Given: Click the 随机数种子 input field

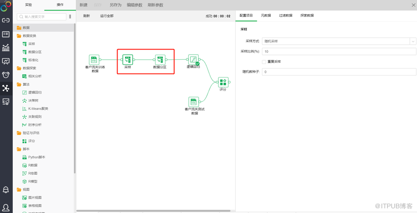Looking at the screenshot, I should point(339,72).
